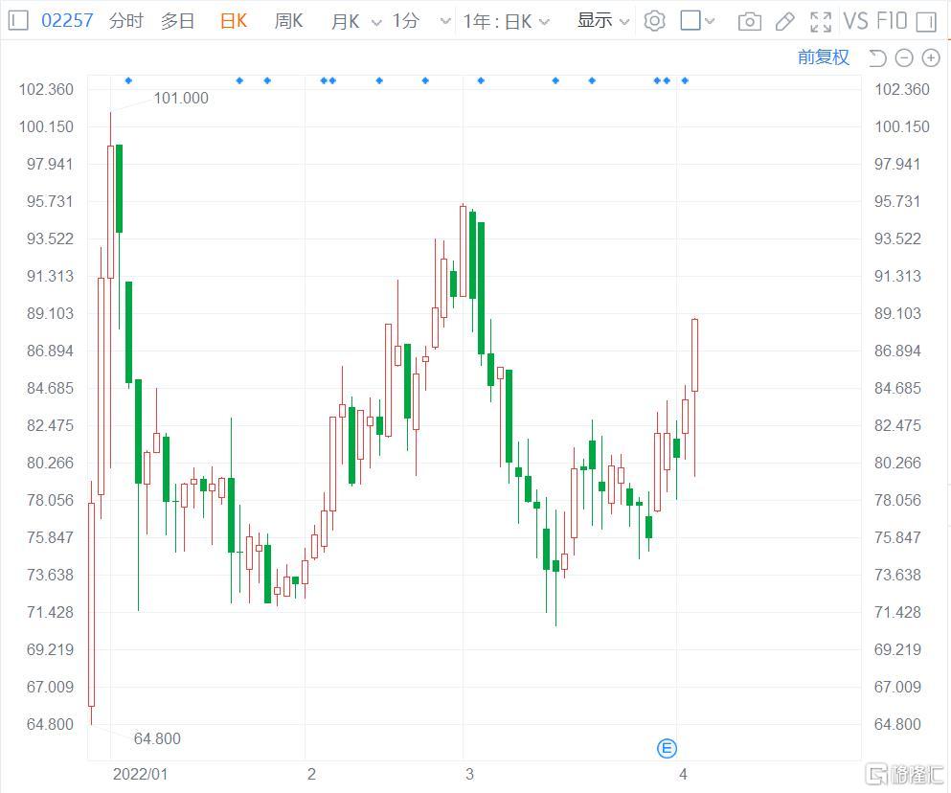Image resolution: width=951 pixels, height=793 pixels.
Task: Expand the 1分 minute interval dropdown
Action: pyautogui.click(x=444, y=21)
